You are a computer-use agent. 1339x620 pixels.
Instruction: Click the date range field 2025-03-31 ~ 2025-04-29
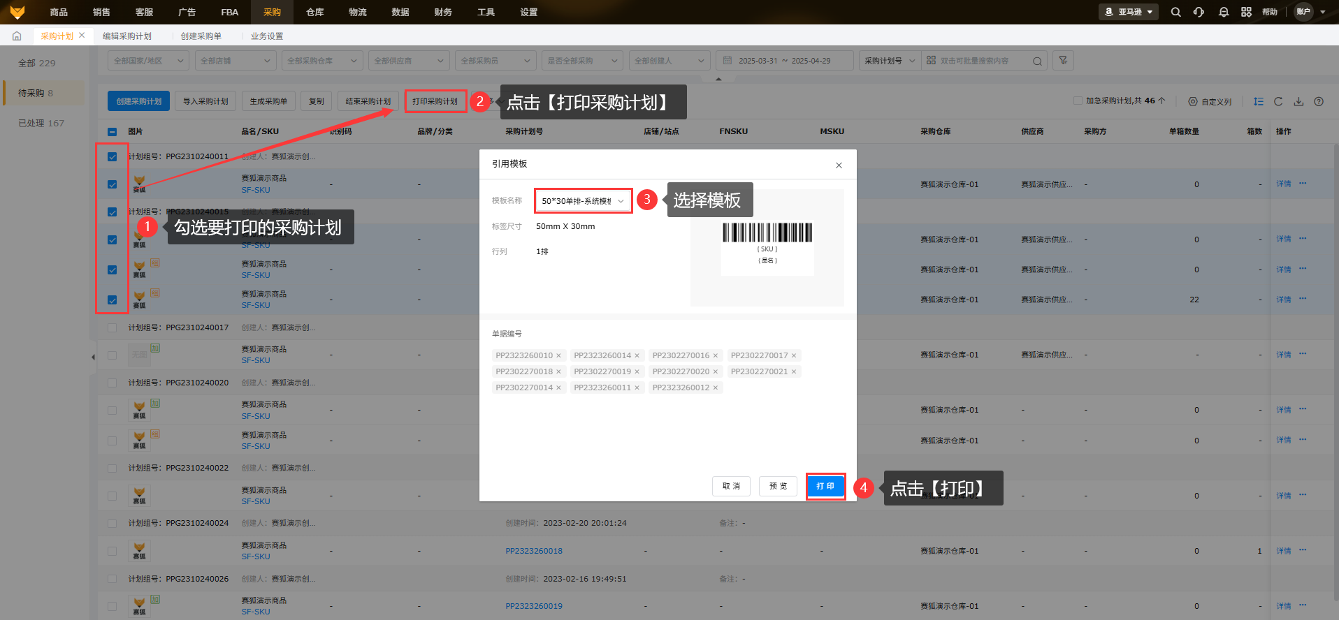(x=785, y=61)
